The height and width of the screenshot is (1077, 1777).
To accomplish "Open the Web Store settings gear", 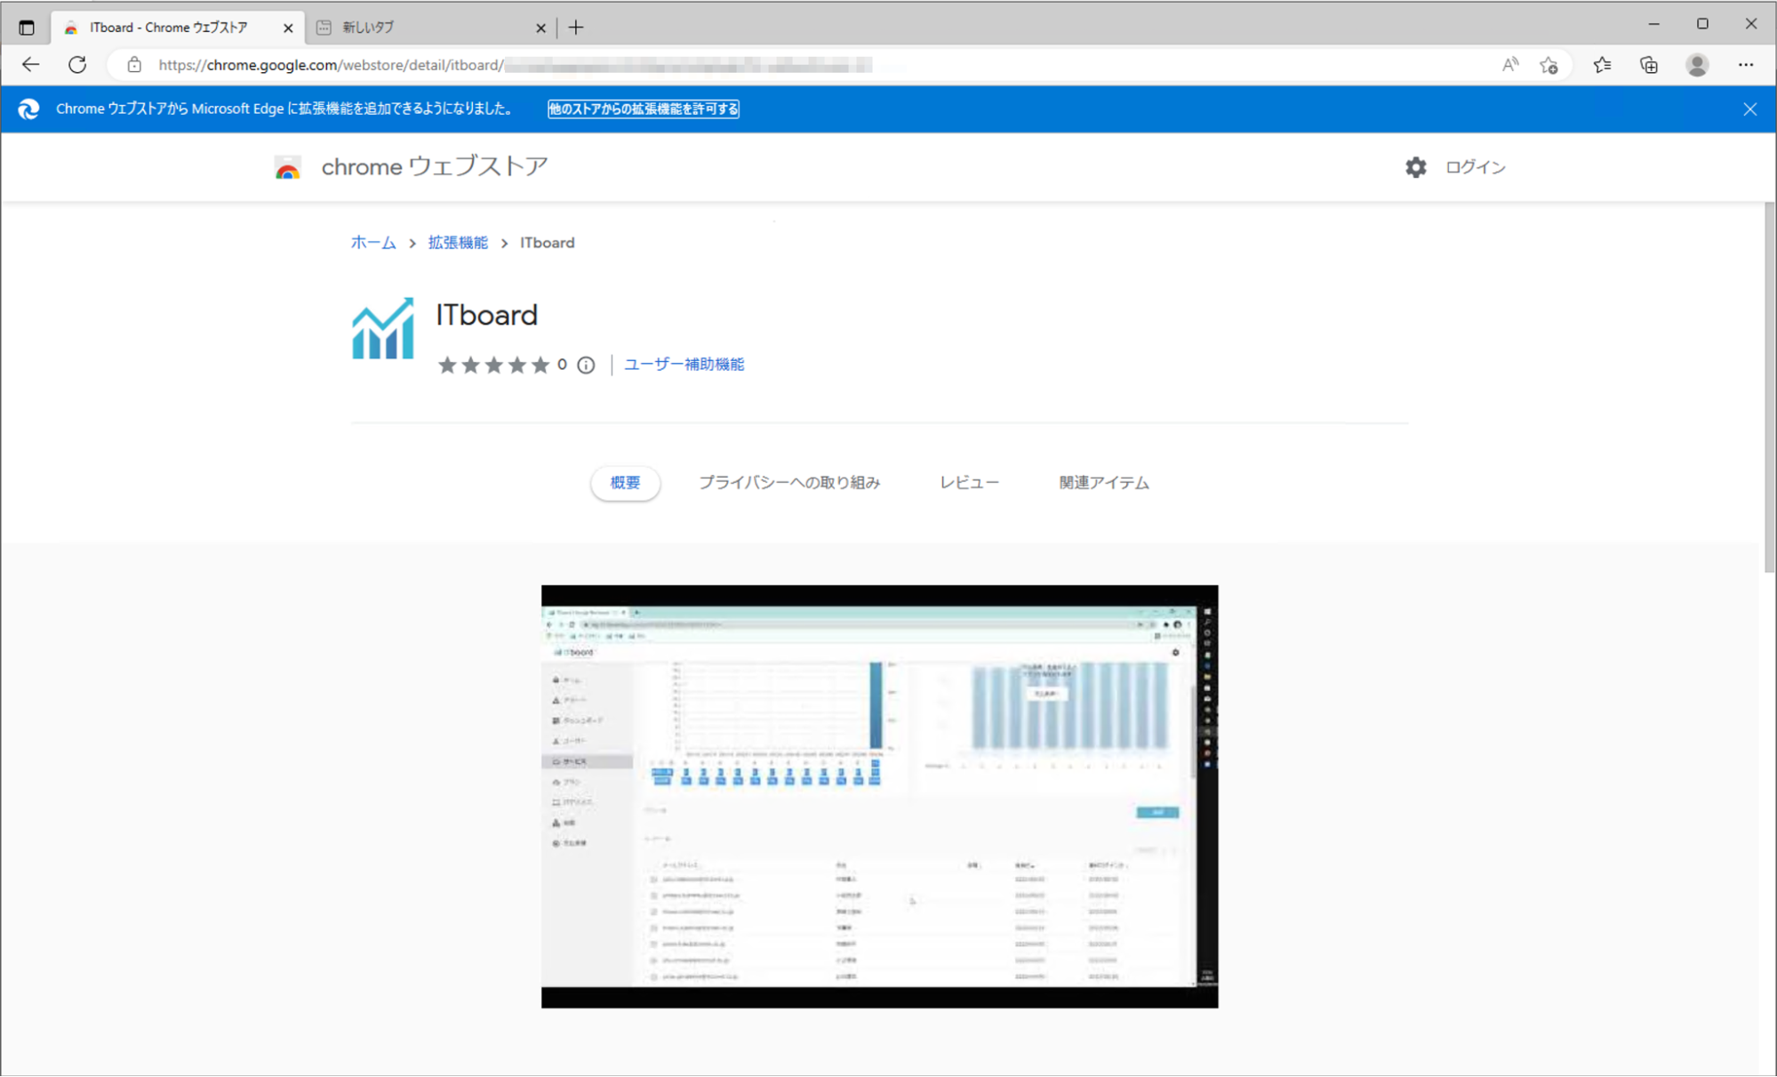I will click(x=1415, y=167).
